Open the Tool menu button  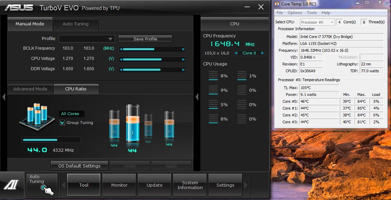(84, 185)
